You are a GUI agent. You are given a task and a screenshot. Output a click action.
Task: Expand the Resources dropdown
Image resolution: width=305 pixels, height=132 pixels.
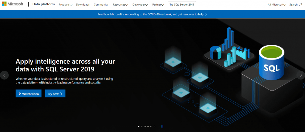coord(120,5)
